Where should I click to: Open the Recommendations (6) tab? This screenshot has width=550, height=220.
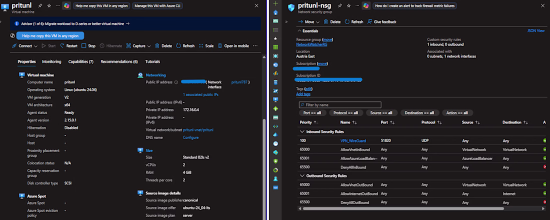coord(119,62)
